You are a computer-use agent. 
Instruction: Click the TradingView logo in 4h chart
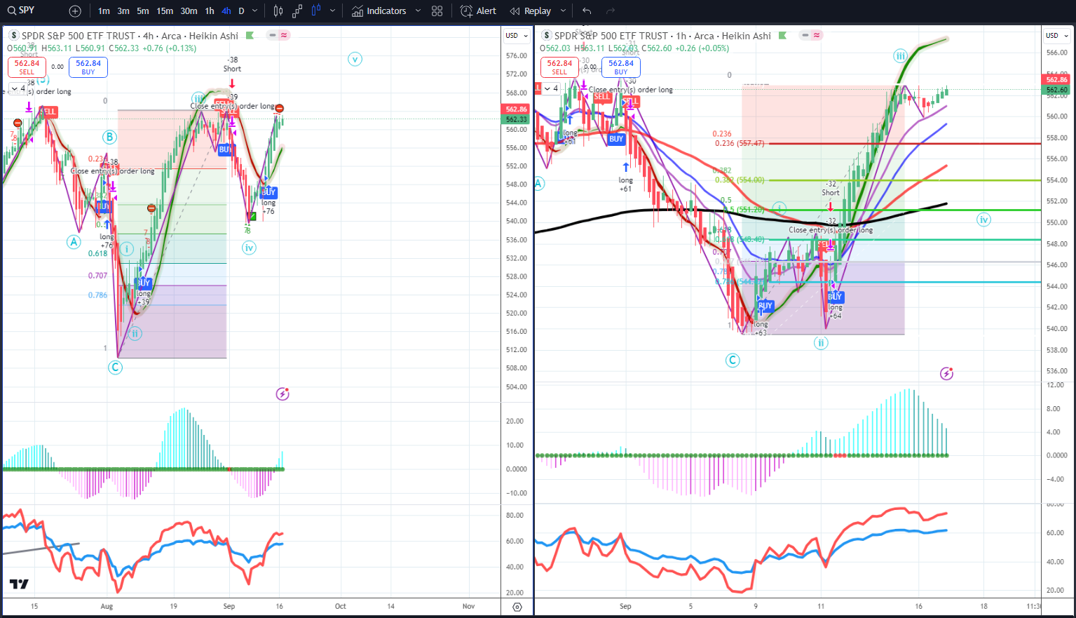point(19,584)
